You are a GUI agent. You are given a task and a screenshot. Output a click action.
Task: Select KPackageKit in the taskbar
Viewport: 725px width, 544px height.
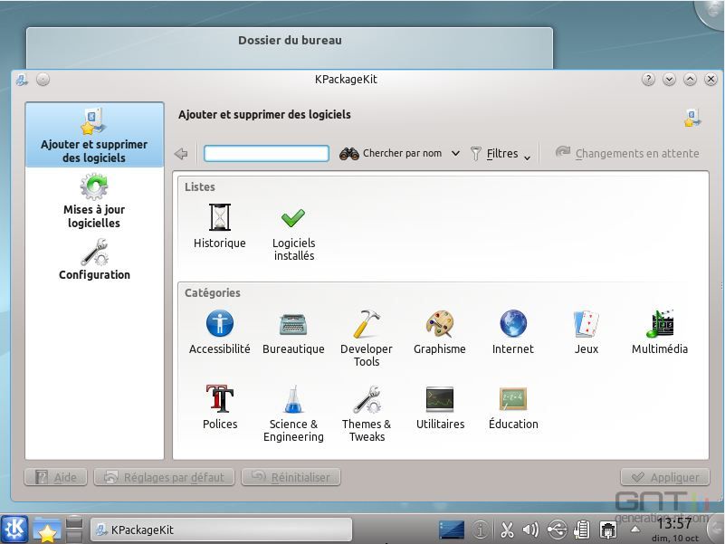pos(221,530)
